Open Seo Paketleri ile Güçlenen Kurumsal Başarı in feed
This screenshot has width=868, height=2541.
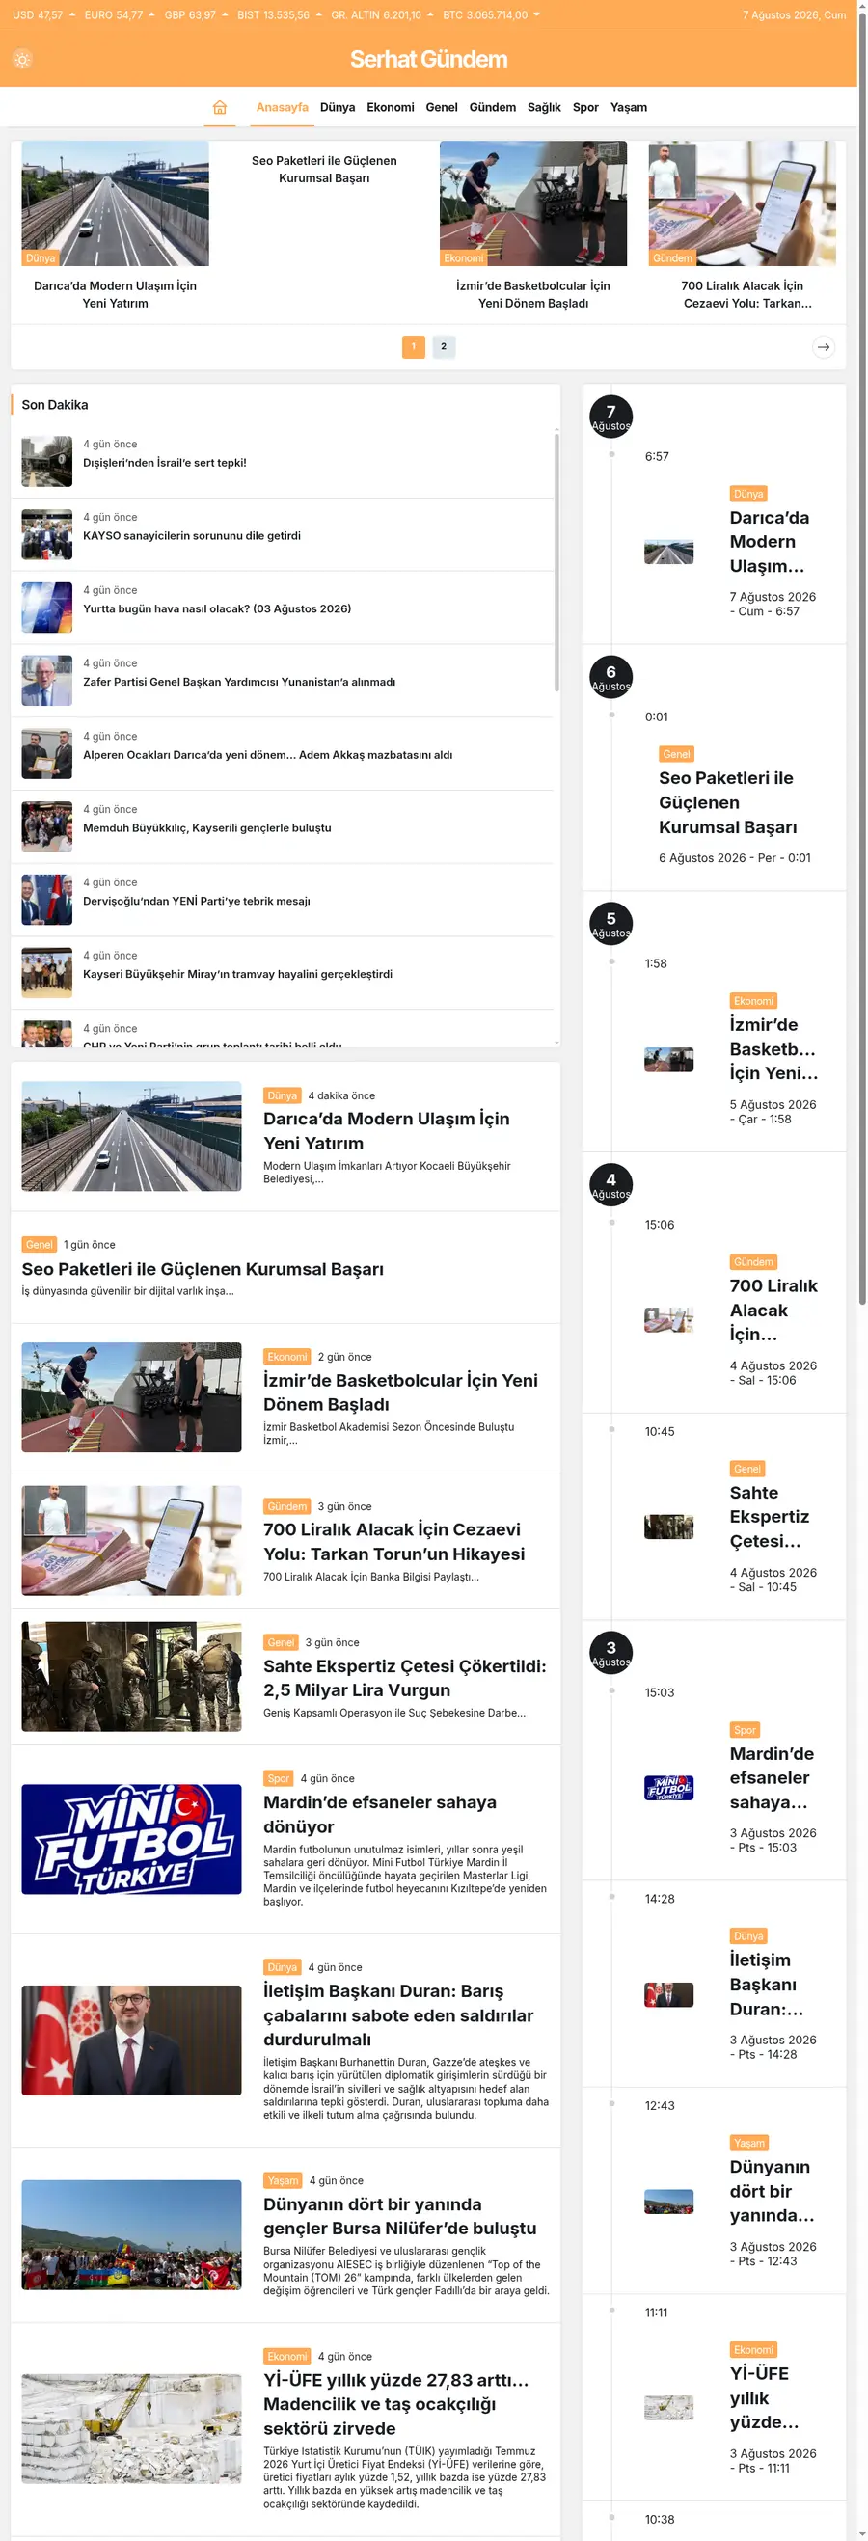coord(203,1268)
